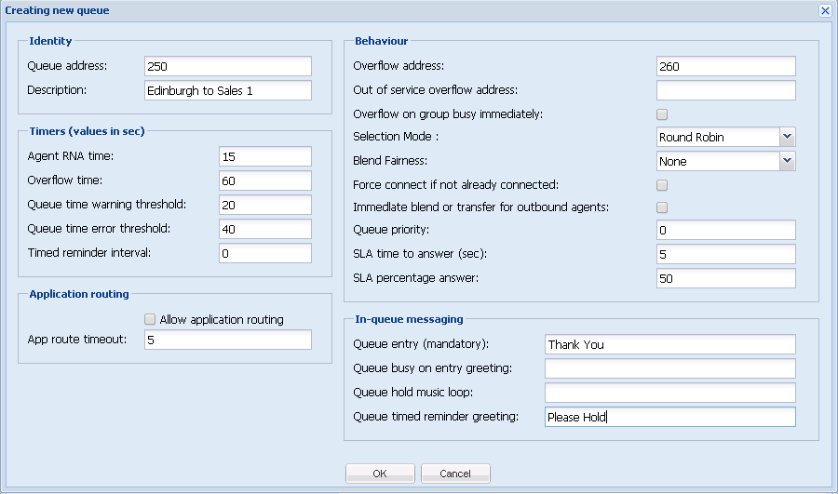Screen dimensions: 838x494
Task: Click the Behaviour group heading
Action: 381,41
